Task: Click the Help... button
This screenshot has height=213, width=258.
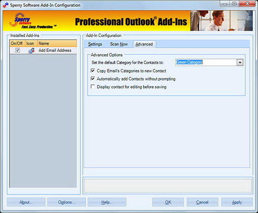Action: click(x=107, y=202)
